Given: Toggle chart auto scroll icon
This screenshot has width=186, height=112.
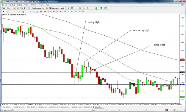Looking at the screenshot, I should coord(88,8).
